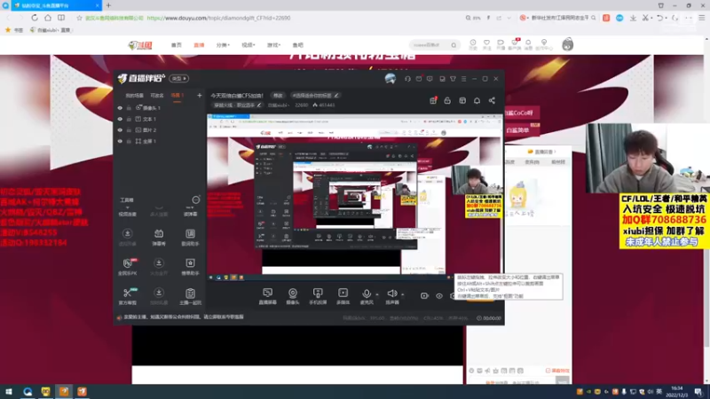Open the follow heart icon on the Douyu header
The image size is (710, 399).
(x=486, y=44)
